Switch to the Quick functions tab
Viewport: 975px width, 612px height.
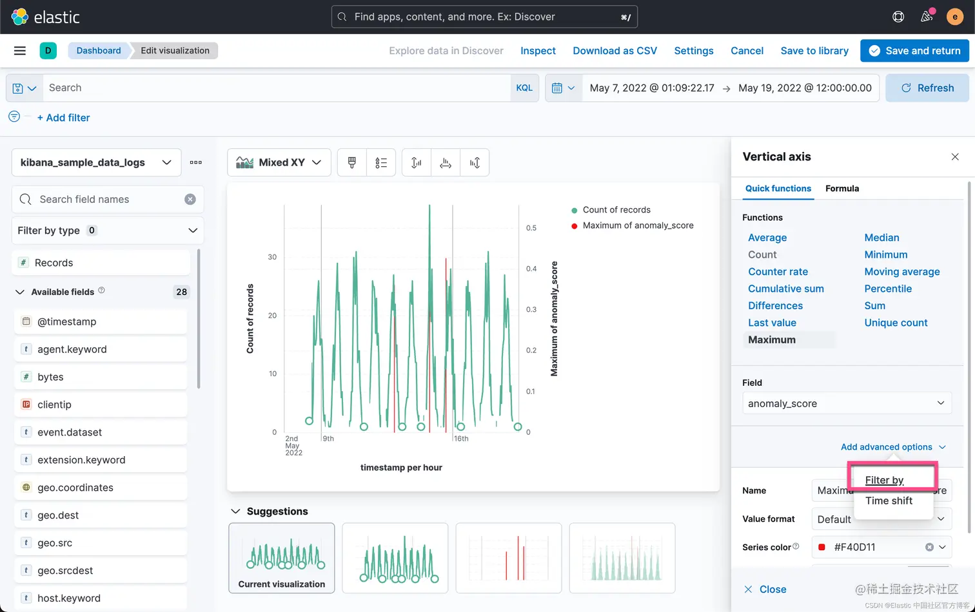coord(778,188)
